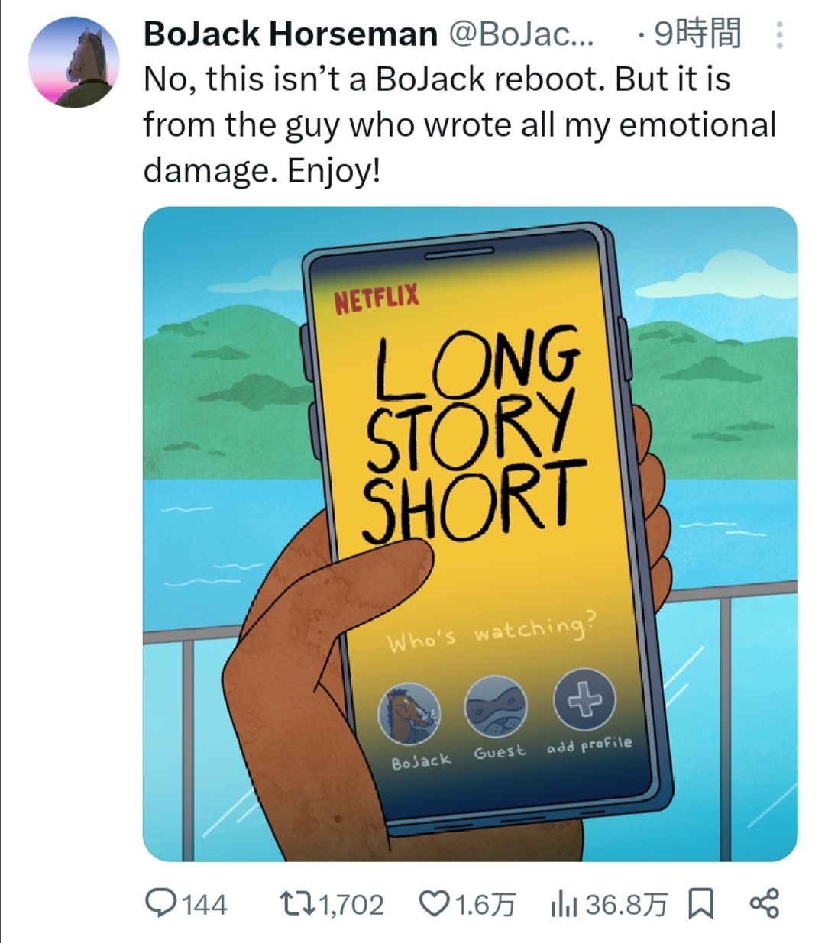Image resolution: width=825 pixels, height=943 pixels.
Task: Tap the add profile plus circle
Action: (584, 699)
